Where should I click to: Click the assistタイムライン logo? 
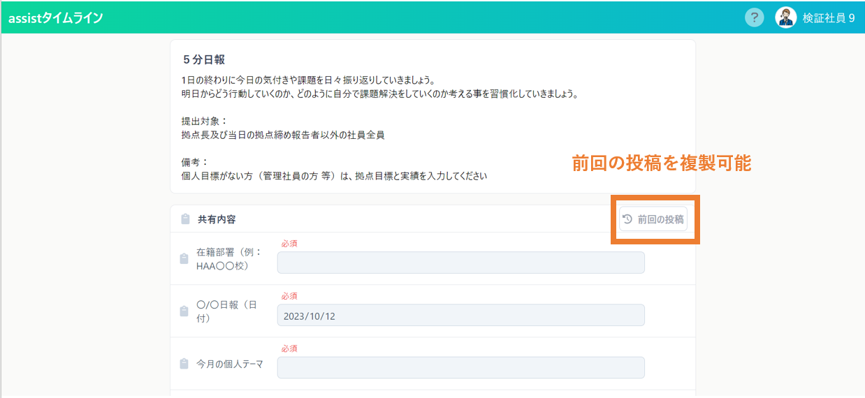(56, 18)
